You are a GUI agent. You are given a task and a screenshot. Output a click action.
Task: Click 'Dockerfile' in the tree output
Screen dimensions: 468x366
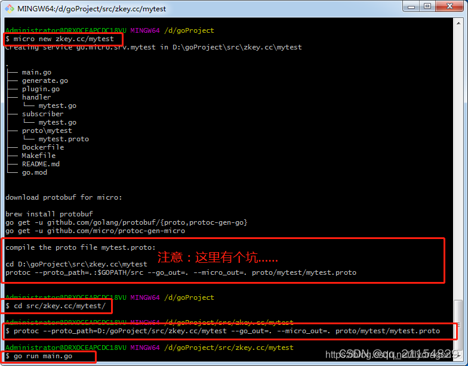[43, 147]
